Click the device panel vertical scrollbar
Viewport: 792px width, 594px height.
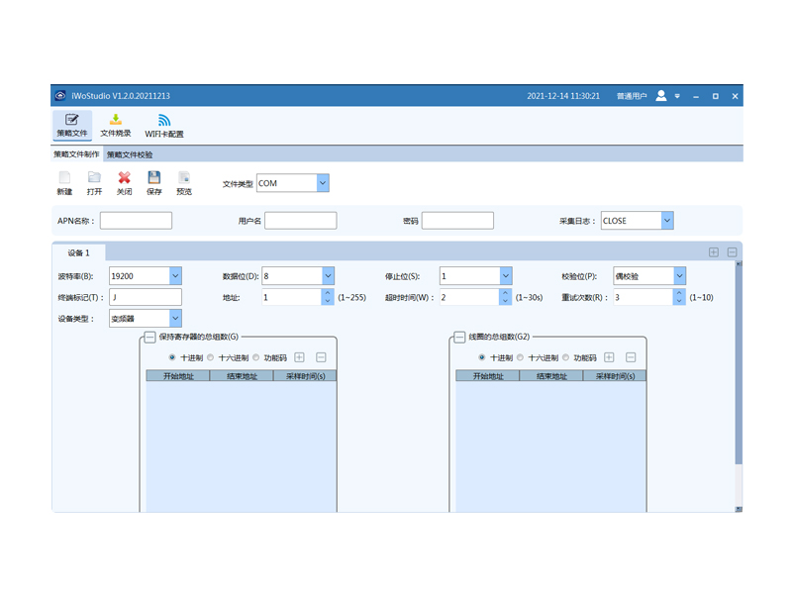coord(739,363)
